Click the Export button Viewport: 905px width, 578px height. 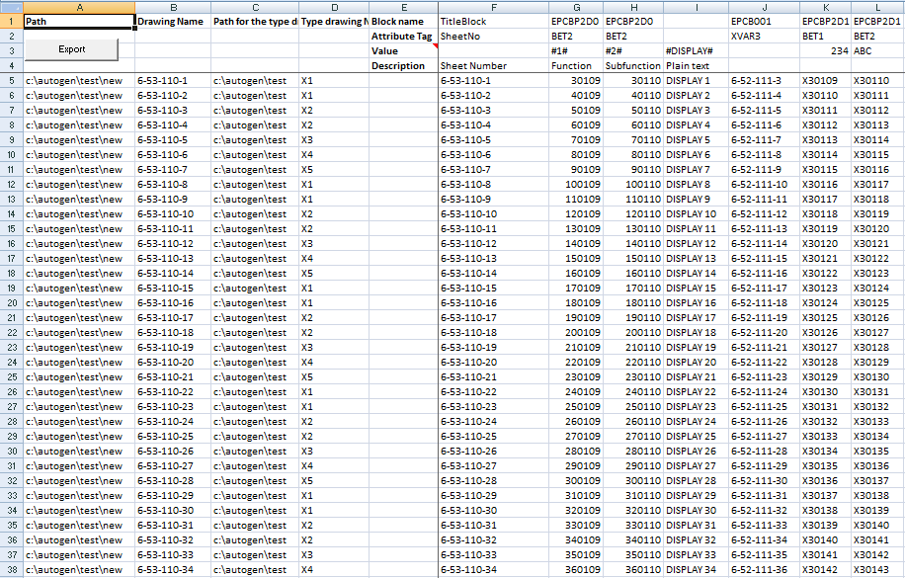tap(71, 49)
